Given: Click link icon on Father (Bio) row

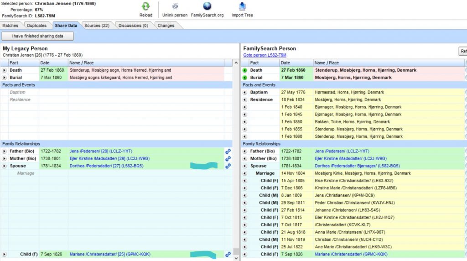Looking at the screenshot, I should pos(228,151).
